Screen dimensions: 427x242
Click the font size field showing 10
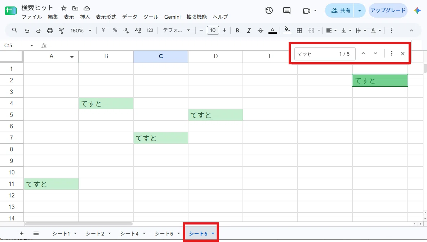coord(213,30)
